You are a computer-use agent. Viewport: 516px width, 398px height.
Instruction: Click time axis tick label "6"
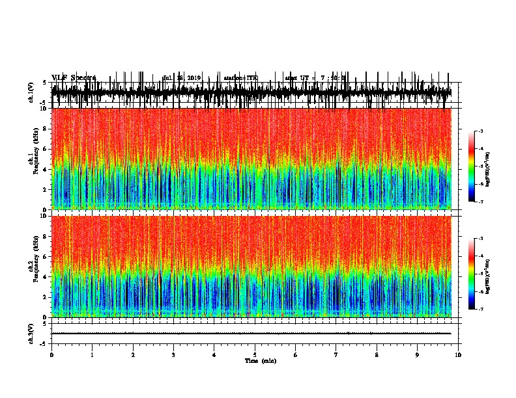click(296, 355)
